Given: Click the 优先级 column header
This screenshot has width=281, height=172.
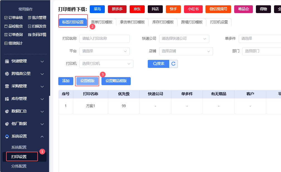Looking at the screenshot, I should (124, 94).
